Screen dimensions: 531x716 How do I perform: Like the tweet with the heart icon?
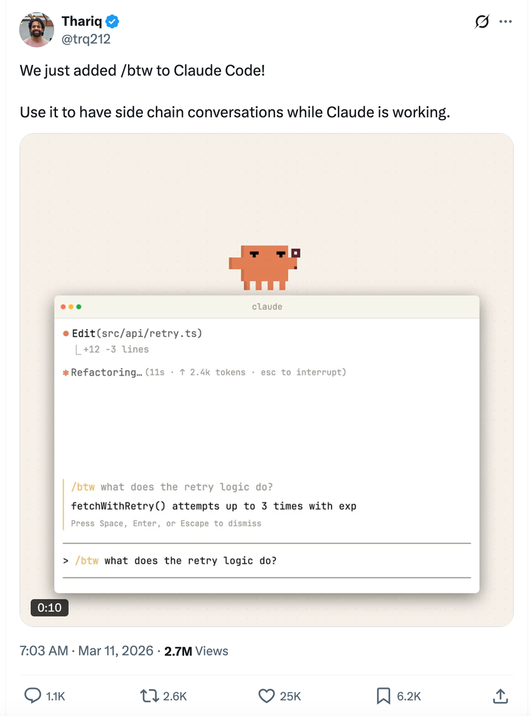pos(266,695)
